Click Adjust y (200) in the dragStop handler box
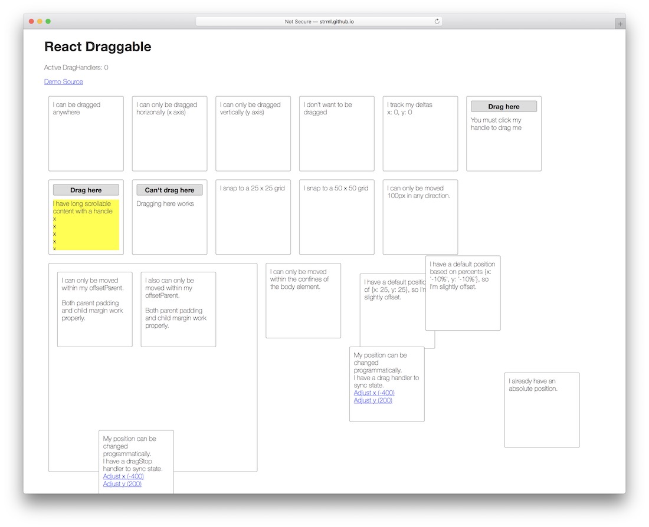Image resolution: width=649 pixels, height=527 pixels. click(x=122, y=484)
